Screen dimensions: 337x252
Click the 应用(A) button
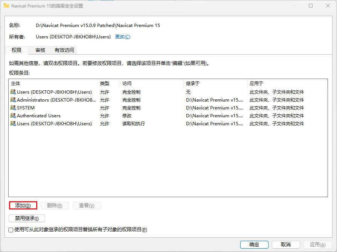[317, 244]
